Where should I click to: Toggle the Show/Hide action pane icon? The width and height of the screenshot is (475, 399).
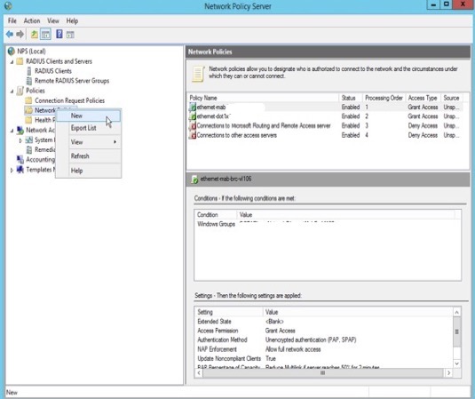tap(70, 35)
